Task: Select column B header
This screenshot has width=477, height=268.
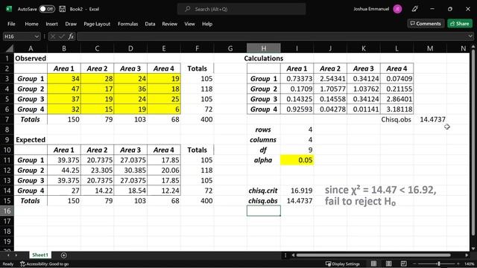Action: pyautogui.click(x=64, y=48)
